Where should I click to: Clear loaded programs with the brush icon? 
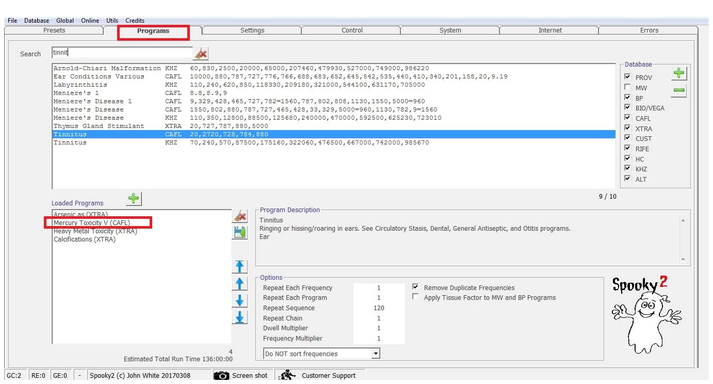[x=240, y=216]
